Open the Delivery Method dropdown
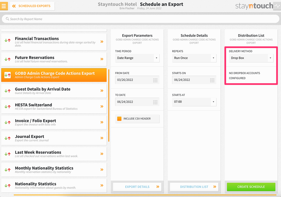This screenshot has height=197, width=281. pos(251,58)
